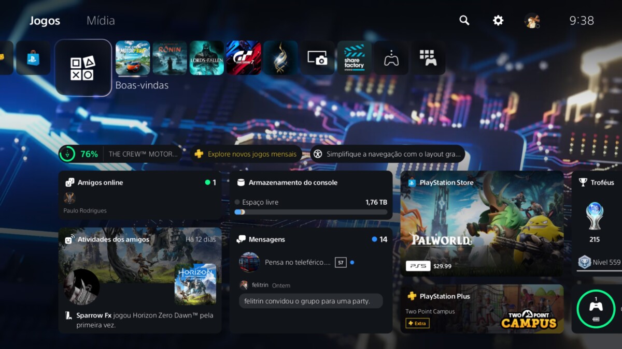Click the PlayStation Plus card plus icon
The height and width of the screenshot is (349, 622).
point(412,296)
